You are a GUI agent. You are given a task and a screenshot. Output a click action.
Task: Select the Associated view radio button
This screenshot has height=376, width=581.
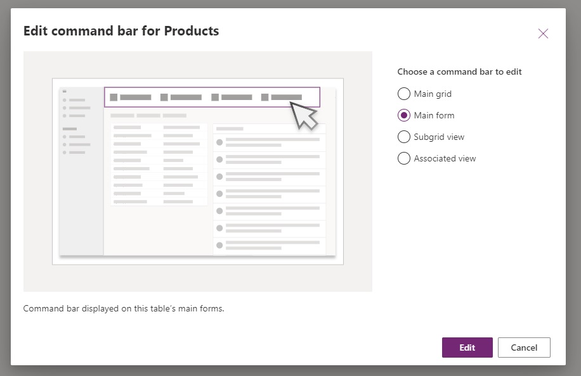tap(404, 158)
